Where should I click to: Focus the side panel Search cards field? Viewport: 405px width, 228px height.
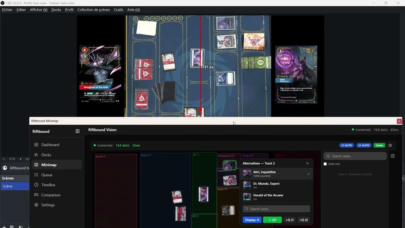pyautogui.click(x=355, y=156)
